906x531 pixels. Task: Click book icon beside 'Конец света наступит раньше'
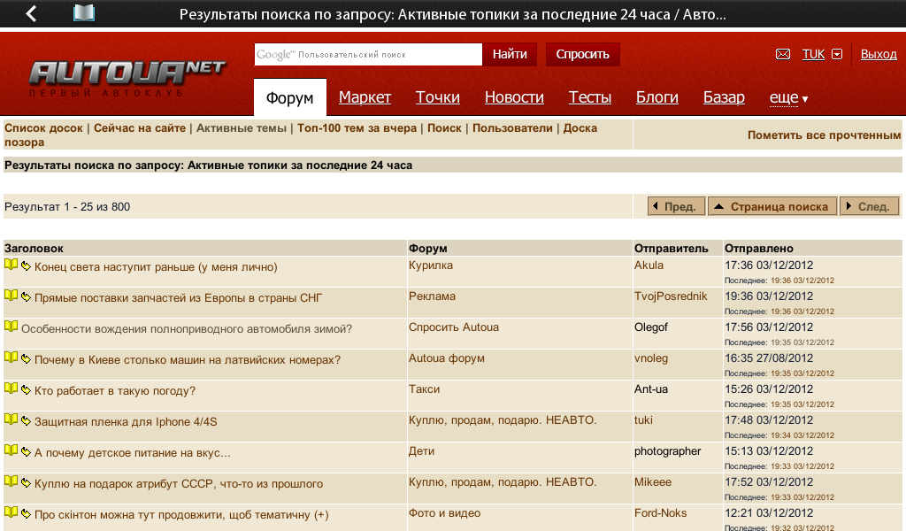click(11, 265)
